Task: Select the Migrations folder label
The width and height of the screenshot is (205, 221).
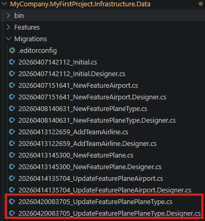Action: pyautogui.click(x=31, y=39)
